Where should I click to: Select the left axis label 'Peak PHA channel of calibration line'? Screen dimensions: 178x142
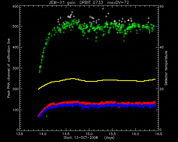tap(9, 68)
